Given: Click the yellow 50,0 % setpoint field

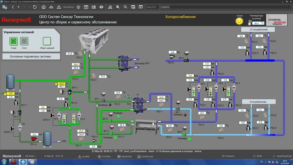Looking at the screenshot, I should [x=61, y=83].
